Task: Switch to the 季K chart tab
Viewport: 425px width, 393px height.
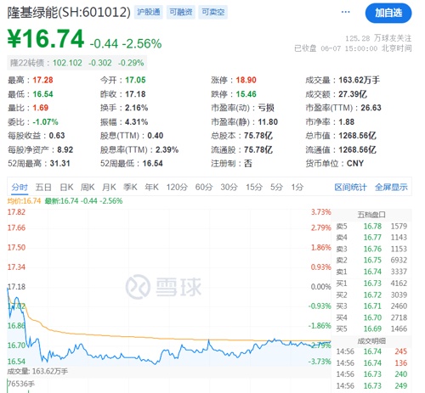Action: (x=130, y=188)
